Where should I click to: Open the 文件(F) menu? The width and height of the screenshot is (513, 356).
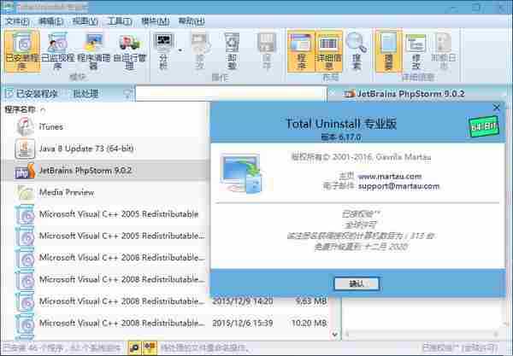[17, 21]
